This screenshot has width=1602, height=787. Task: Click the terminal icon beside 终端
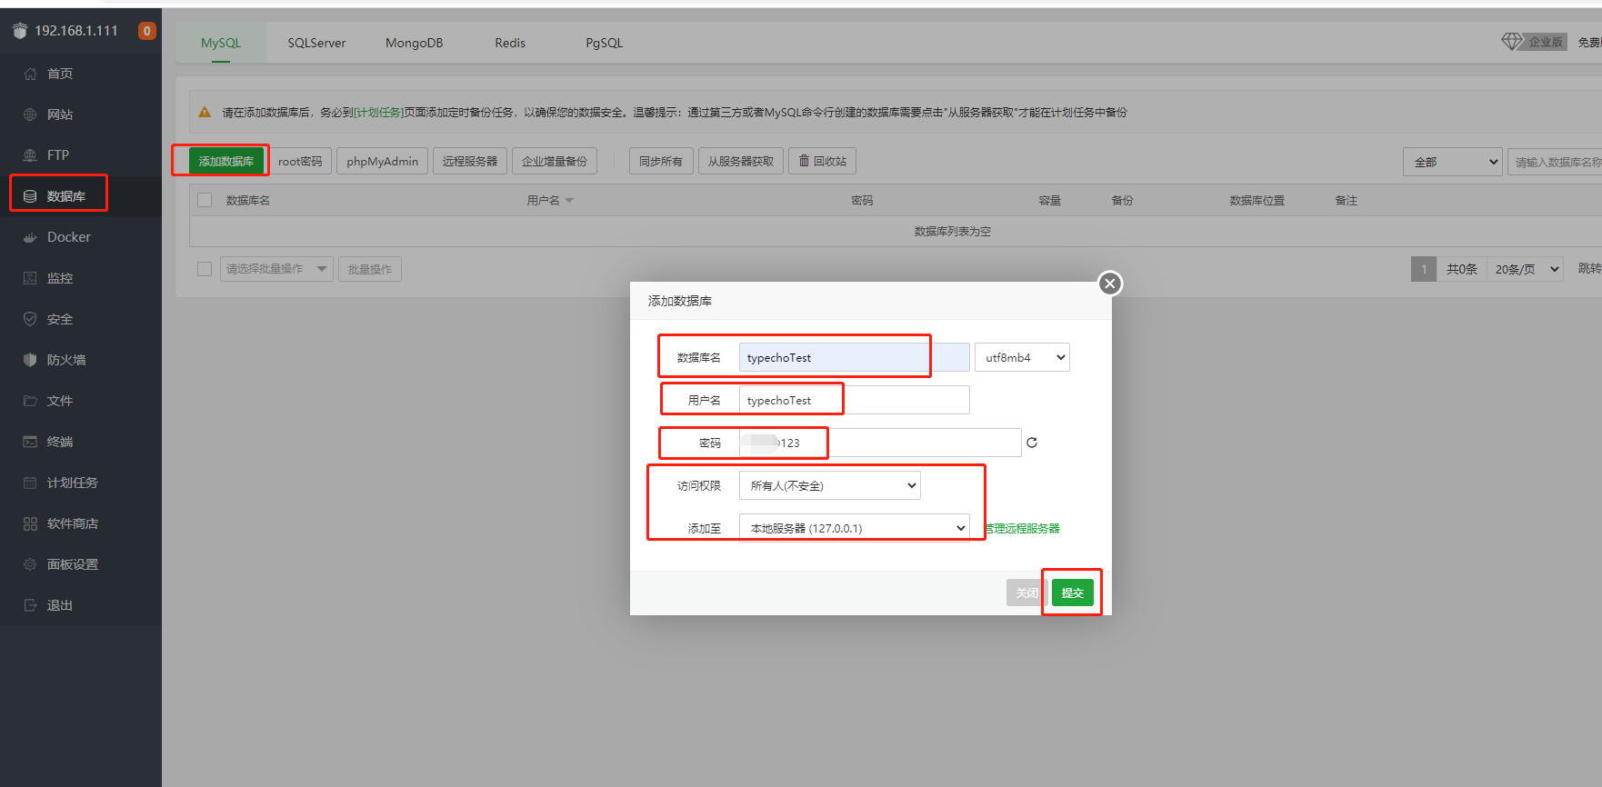pyautogui.click(x=30, y=442)
